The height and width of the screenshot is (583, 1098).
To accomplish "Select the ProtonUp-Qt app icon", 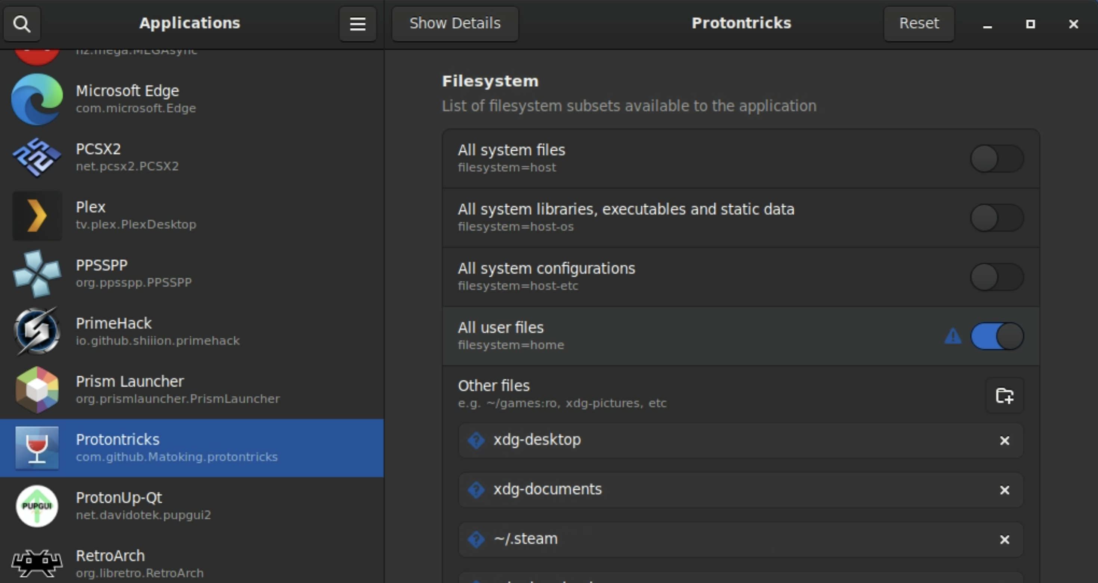I will pos(37,506).
